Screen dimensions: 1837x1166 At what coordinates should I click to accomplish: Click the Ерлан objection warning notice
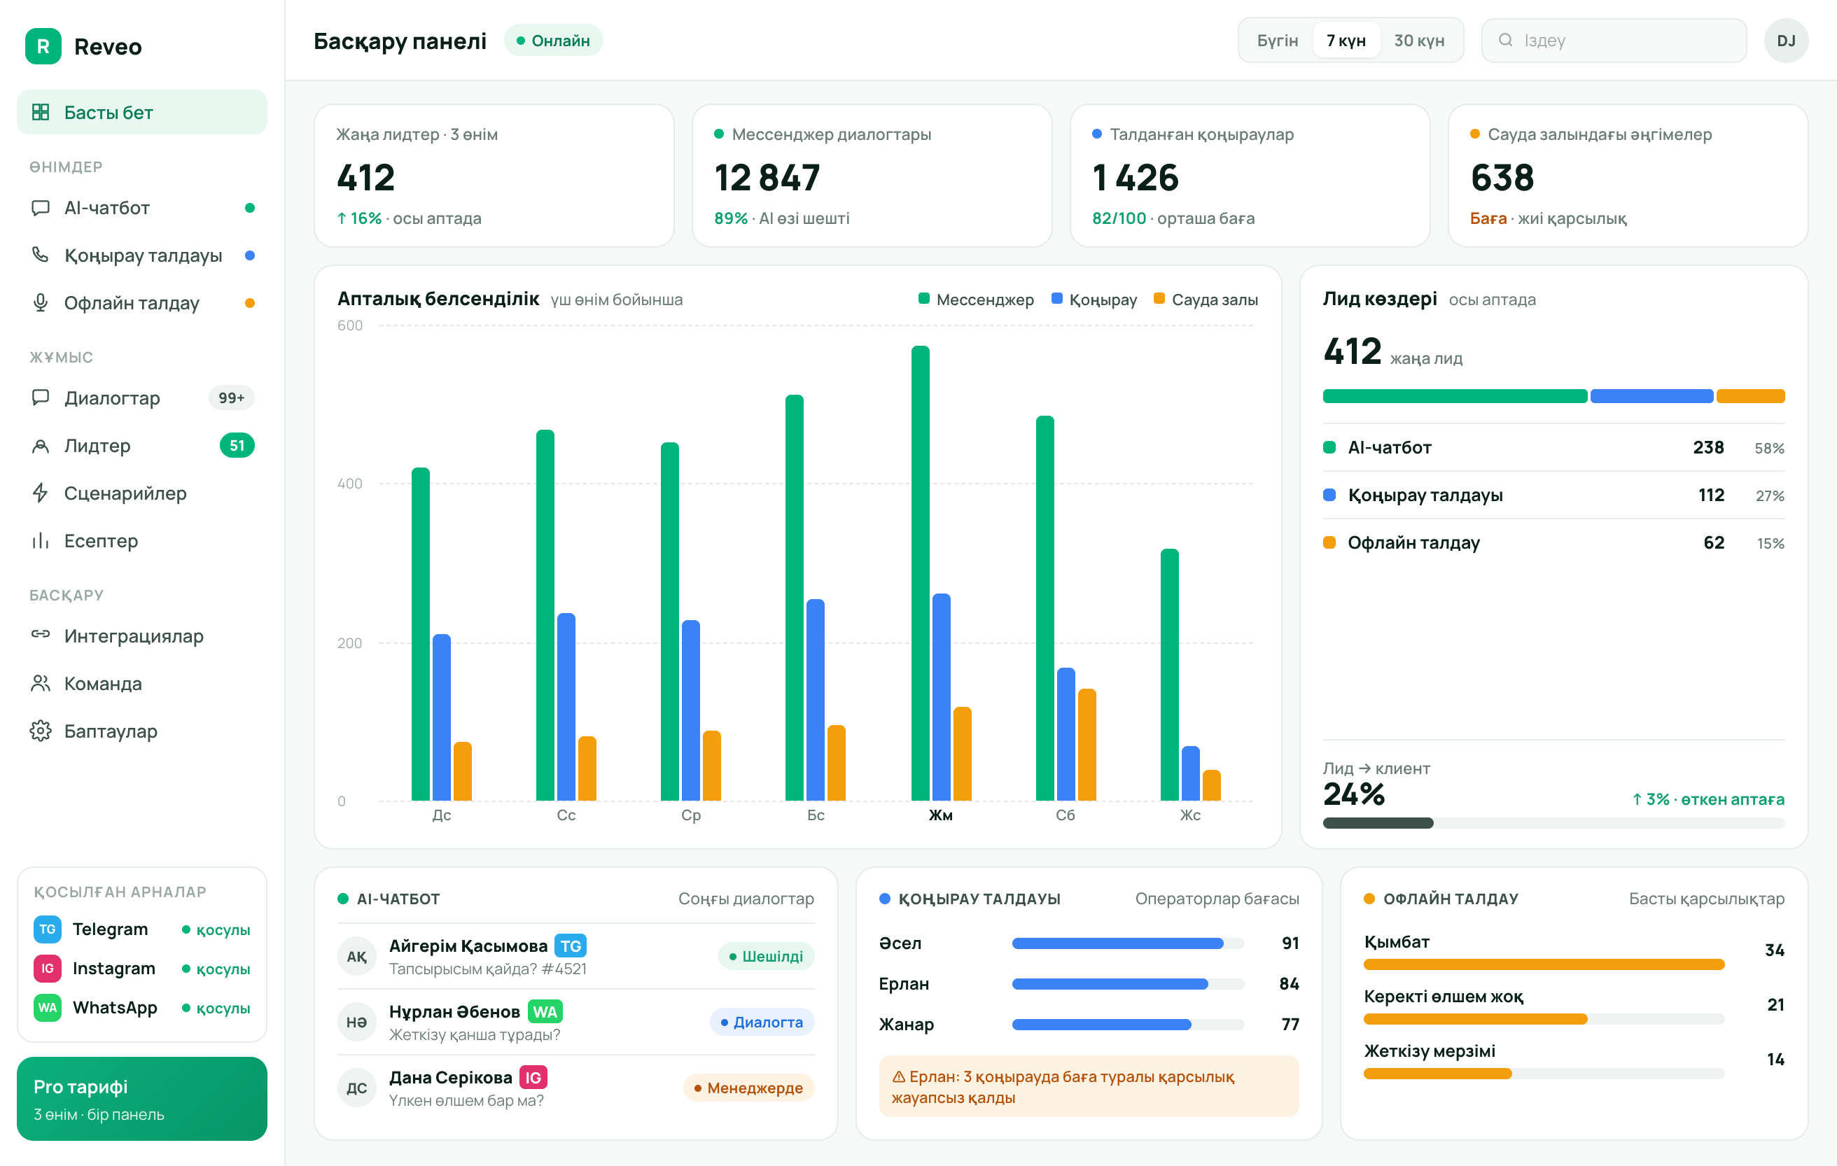(1089, 1087)
